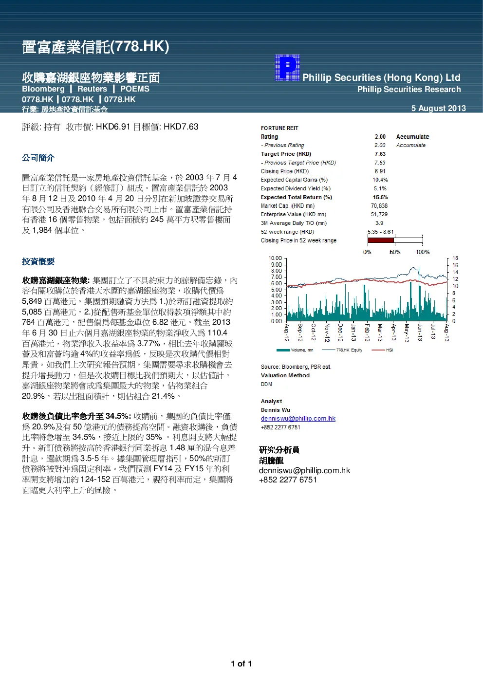The image size is (483, 683).
Task: Click the Expected Capital Gains value 10.4%
Action: click(x=380, y=180)
